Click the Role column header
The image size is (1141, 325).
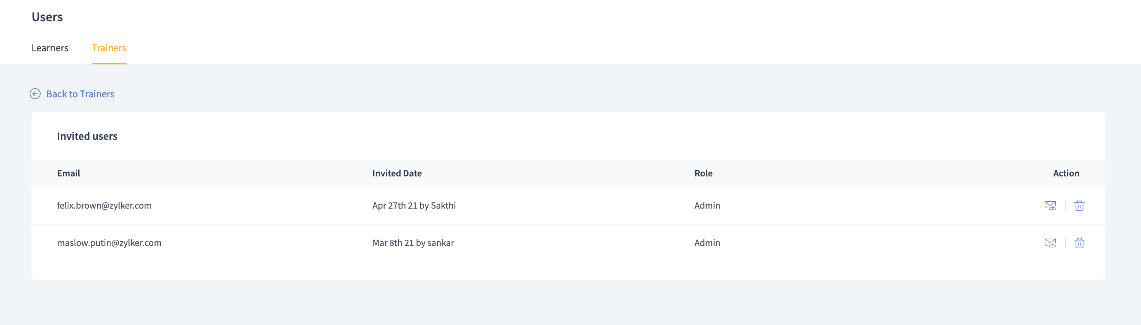[703, 173]
